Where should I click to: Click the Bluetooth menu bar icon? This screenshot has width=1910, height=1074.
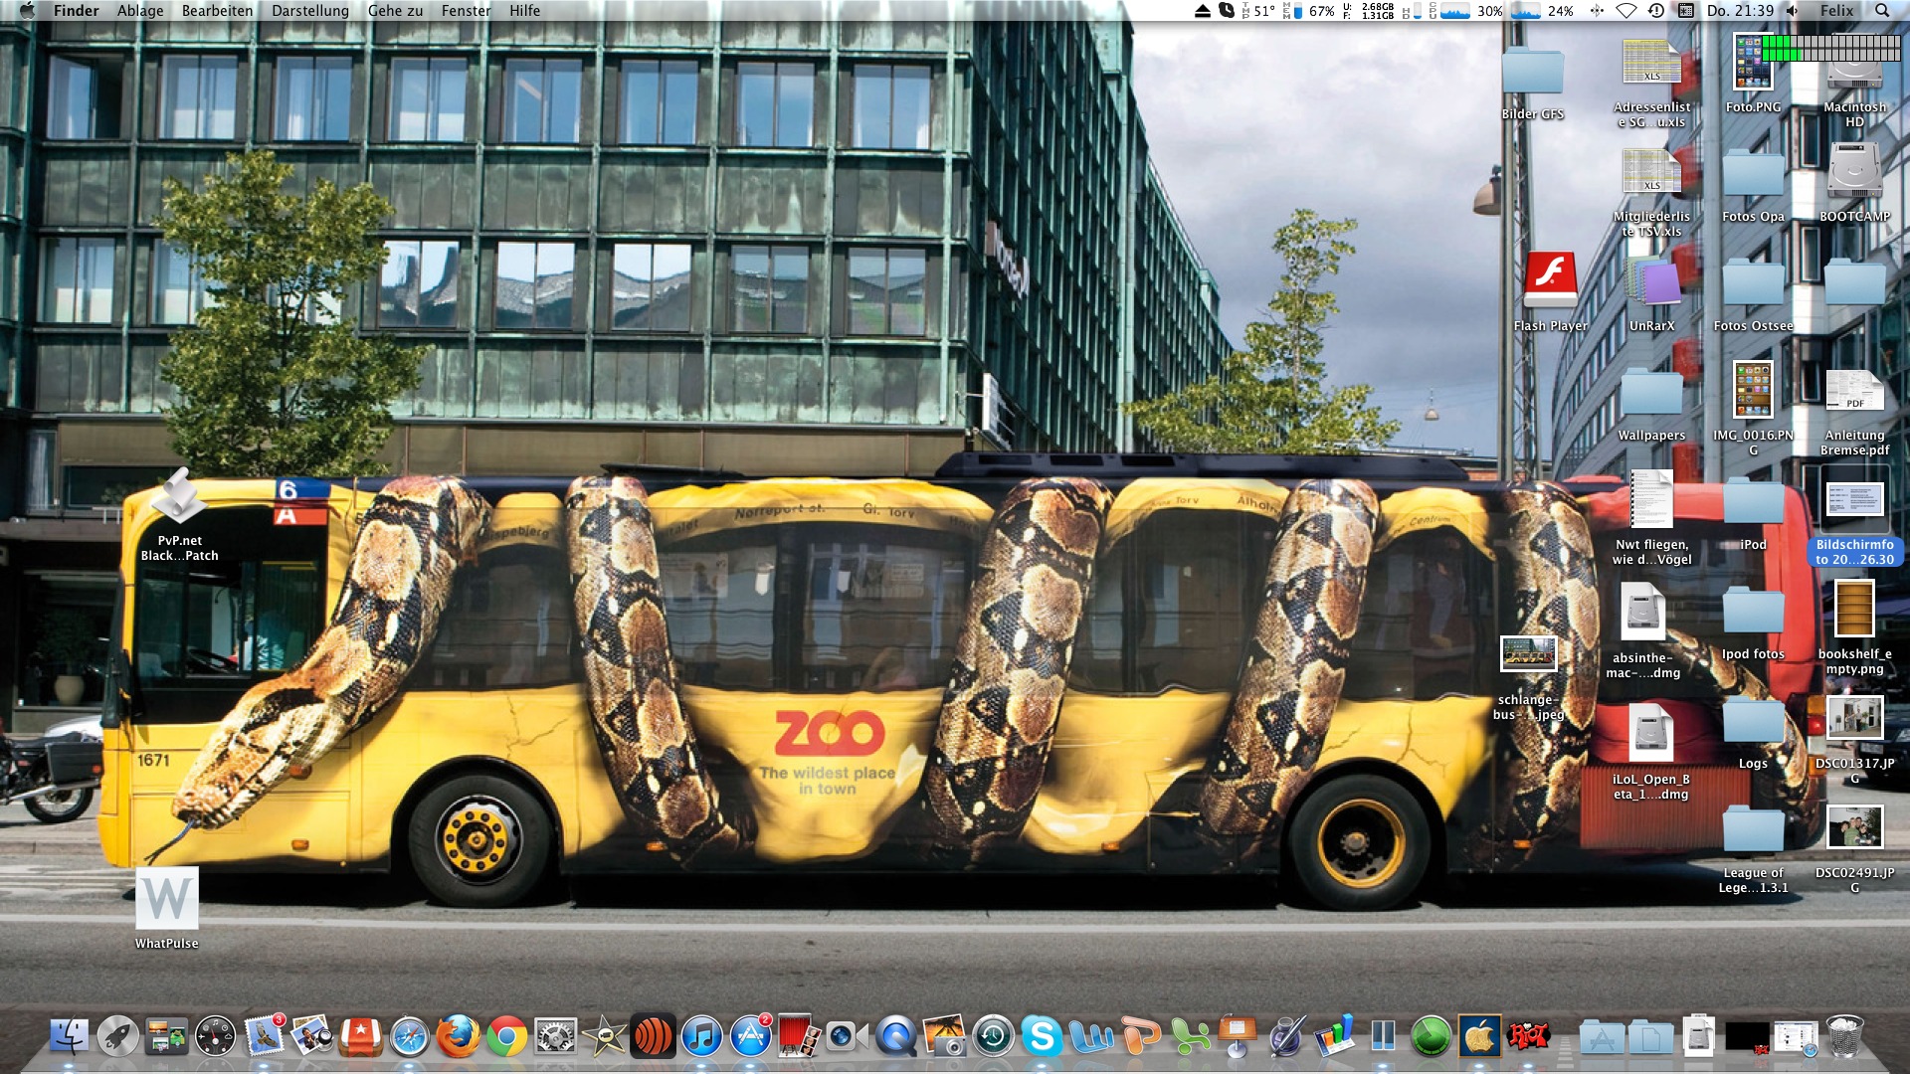click(x=1597, y=11)
